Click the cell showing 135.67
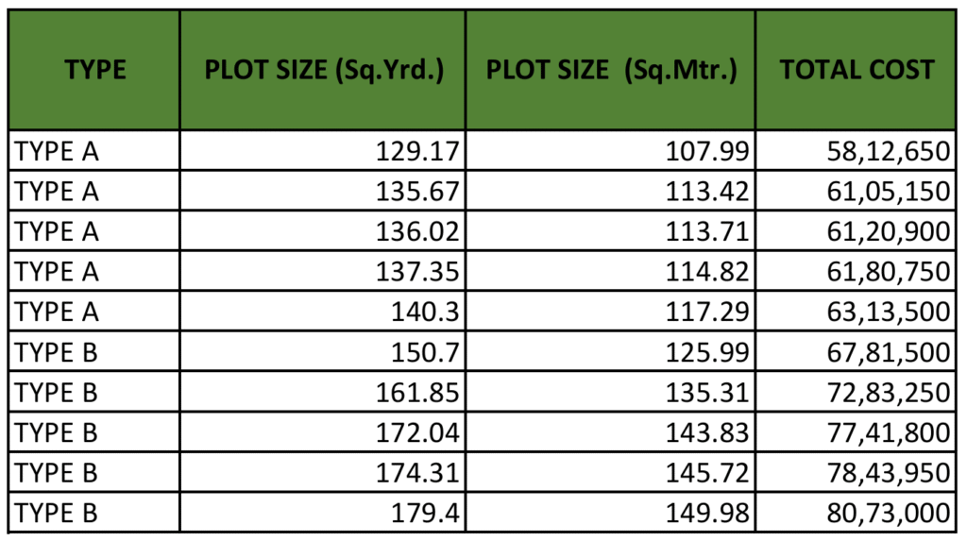 tap(323, 191)
